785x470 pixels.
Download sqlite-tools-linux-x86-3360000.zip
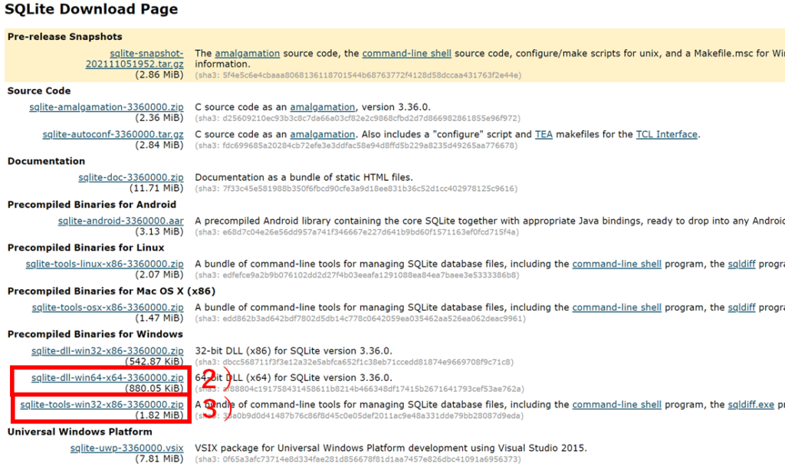104,264
